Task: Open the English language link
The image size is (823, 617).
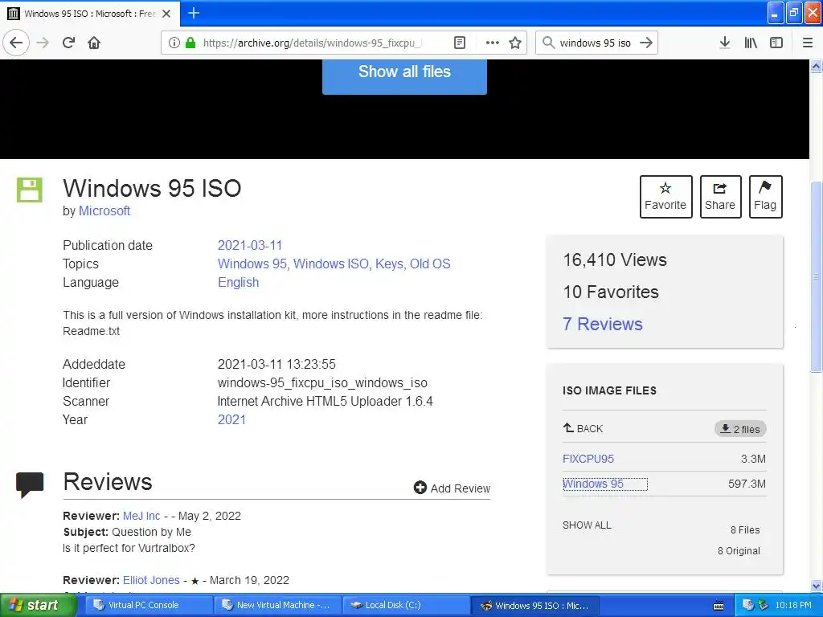Action: 238,282
